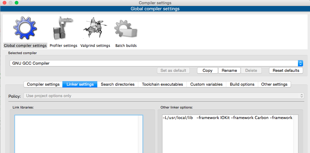Open the Custom variables tab
Screen dimensions: 310x153
pos(206,84)
